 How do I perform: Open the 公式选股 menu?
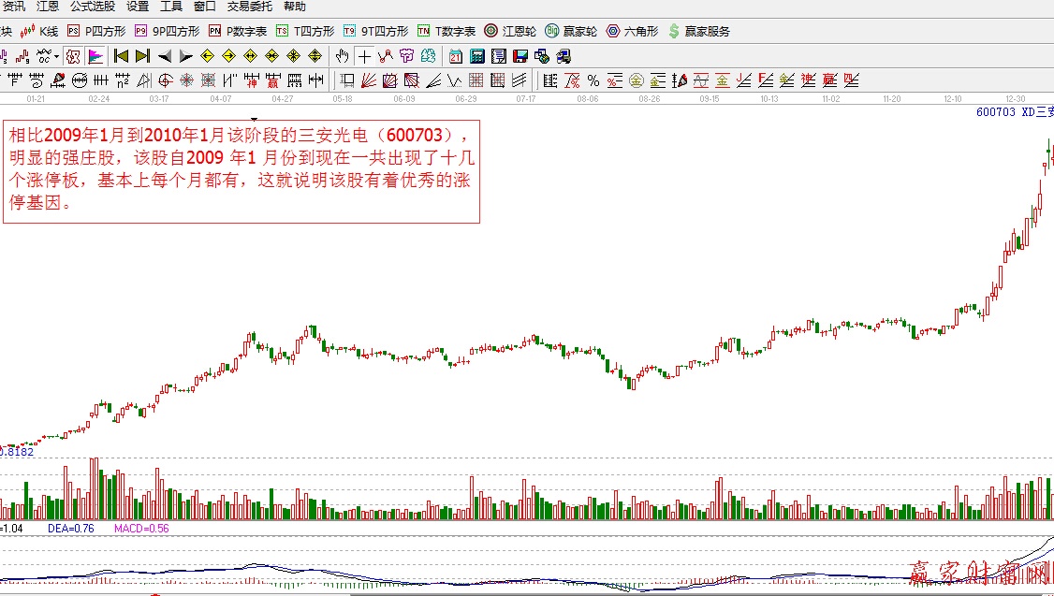[92, 7]
